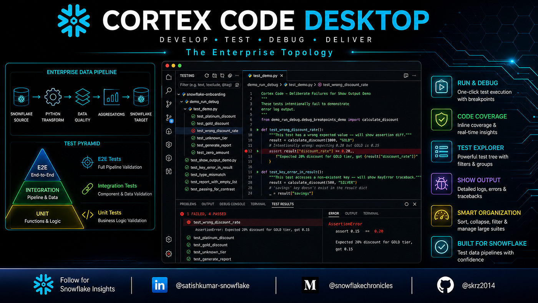Open the @skrz2014 GitHub handle
The image size is (538, 303).
tap(479, 286)
